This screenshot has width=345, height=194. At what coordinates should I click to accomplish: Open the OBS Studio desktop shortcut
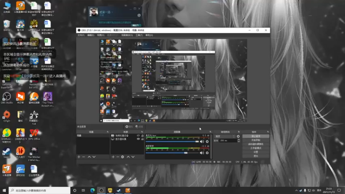(6, 98)
